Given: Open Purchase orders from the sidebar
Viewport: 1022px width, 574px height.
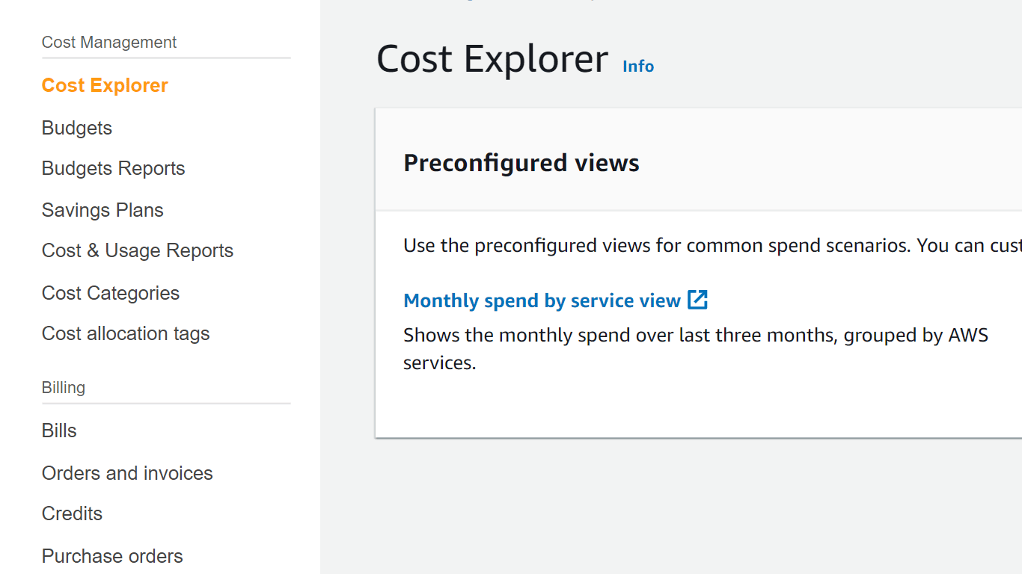Looking at the screenshot, I should [111, 556].
